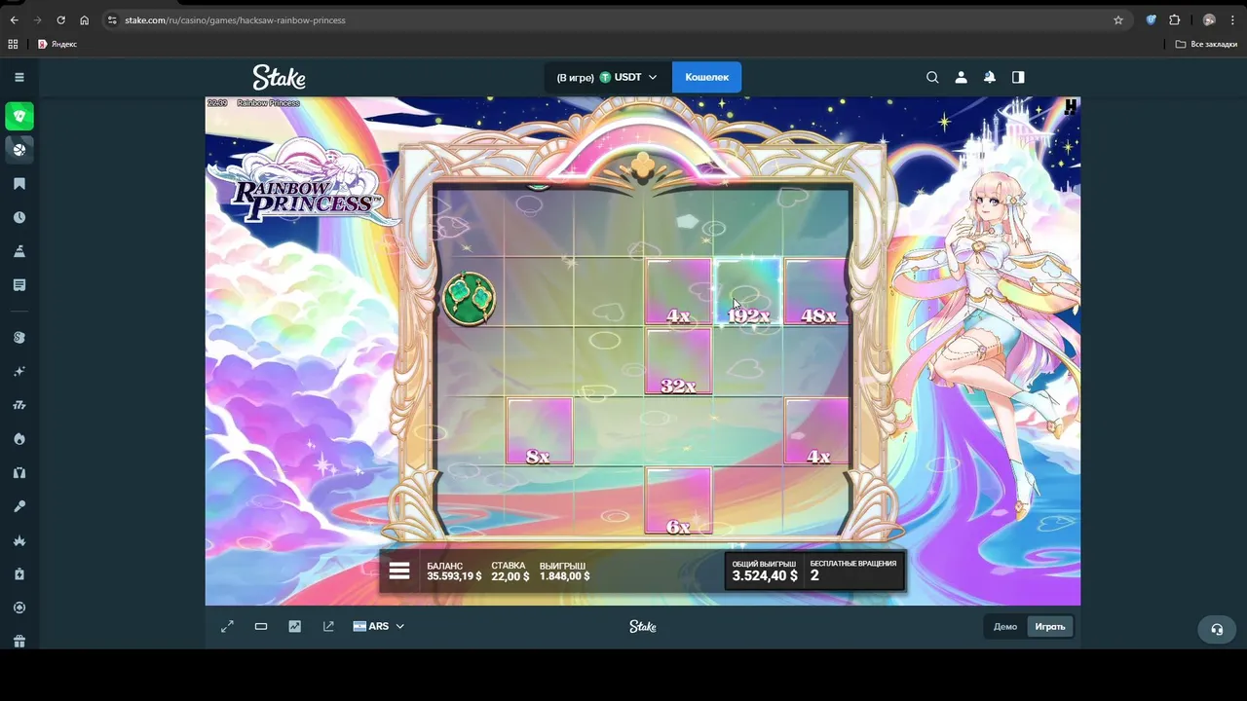Open the browser apps grid icon
Screen dimensions: 1247x701
13,44
